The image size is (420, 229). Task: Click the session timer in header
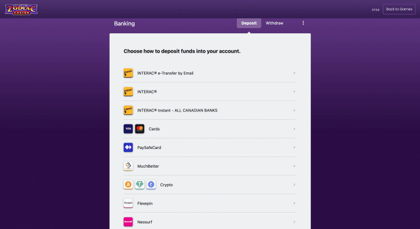click(x=375, y=10)
